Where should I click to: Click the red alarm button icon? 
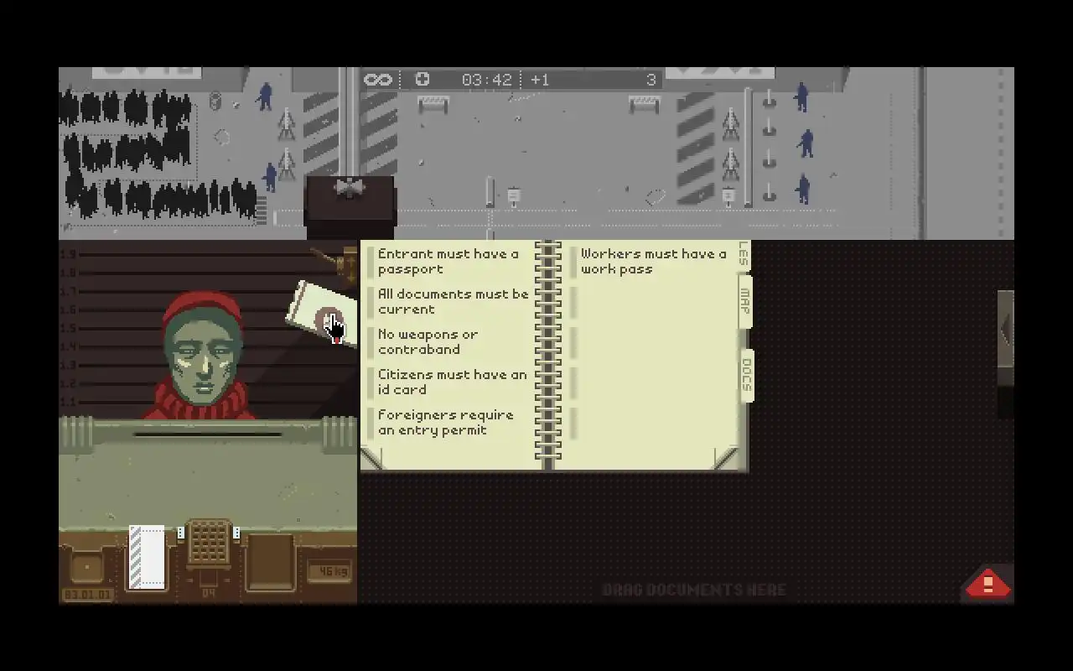tap(987, 584)
